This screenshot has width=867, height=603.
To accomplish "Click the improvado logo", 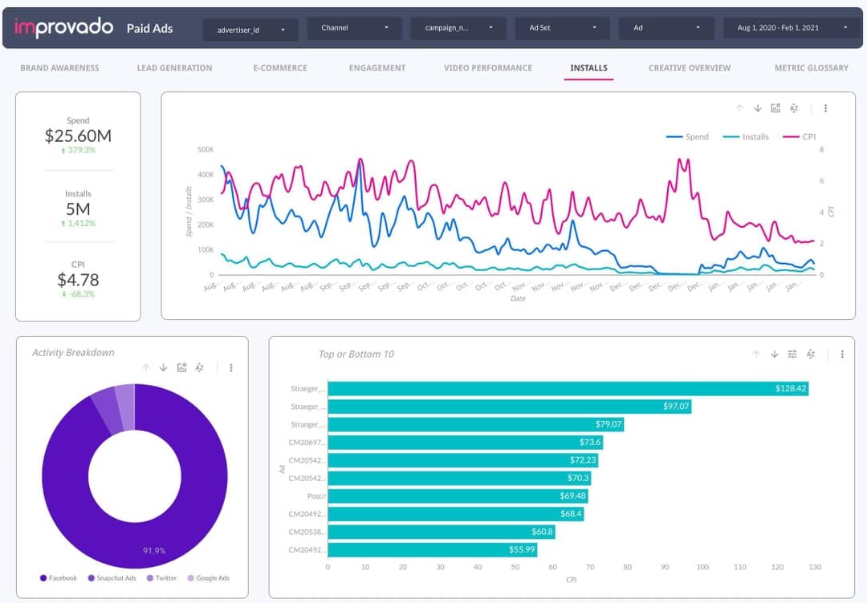I will tap(61, 26).
